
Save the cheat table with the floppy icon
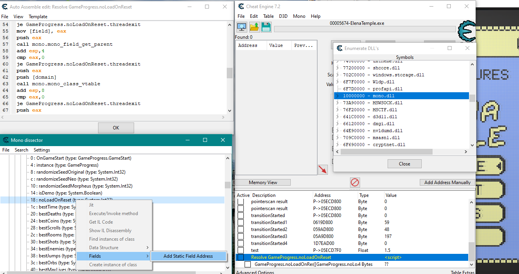pos(266,27)
